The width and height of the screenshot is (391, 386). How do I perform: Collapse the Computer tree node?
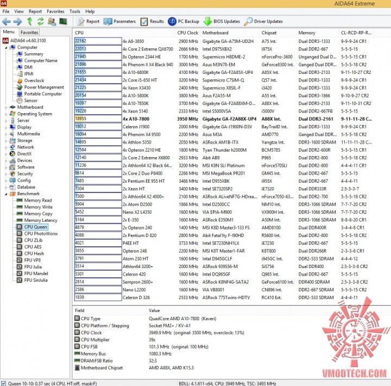coord(6,47)
